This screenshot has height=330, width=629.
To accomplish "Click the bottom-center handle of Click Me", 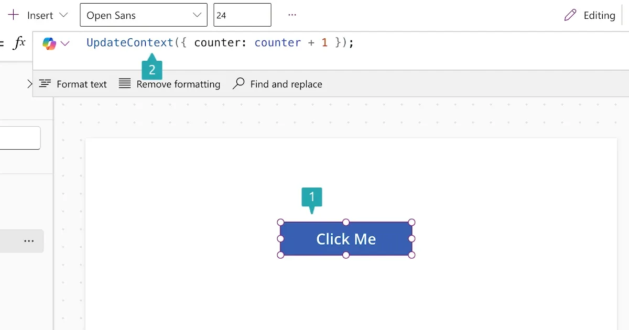I will click(346, 255).
